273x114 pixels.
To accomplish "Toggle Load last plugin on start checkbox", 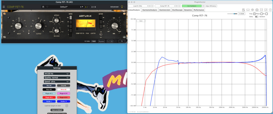I will (x=67, y=106).
